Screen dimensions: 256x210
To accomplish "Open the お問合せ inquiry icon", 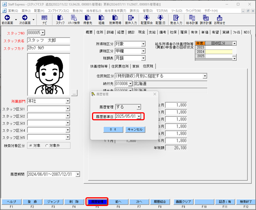I will pos(219,17).
